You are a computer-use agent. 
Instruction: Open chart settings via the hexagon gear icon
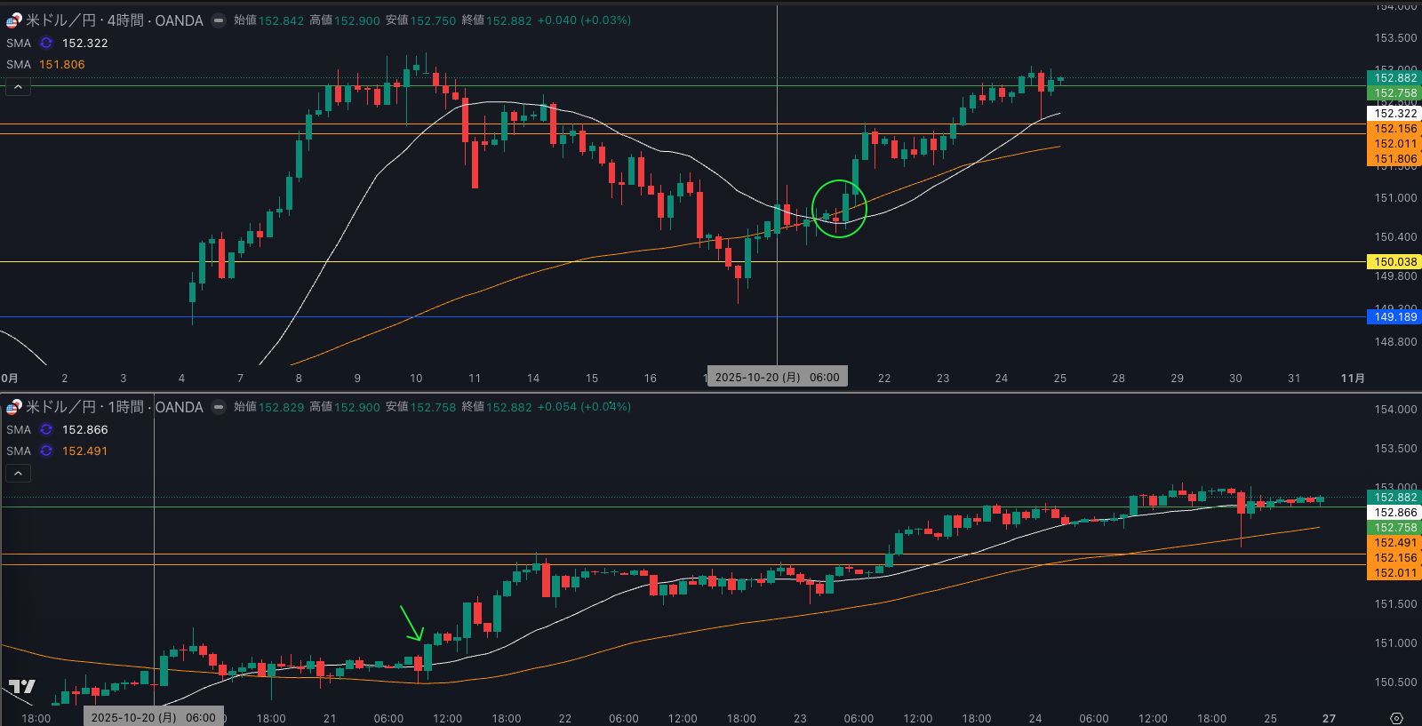pos(1396,718)
